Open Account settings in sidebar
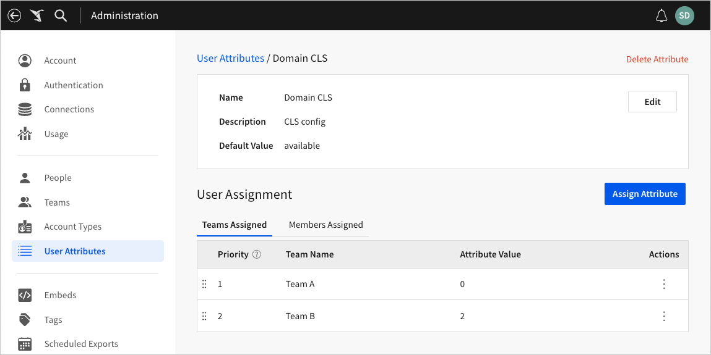Image resolution: width=711 pixels, height=355 pixels. [60, 61]
